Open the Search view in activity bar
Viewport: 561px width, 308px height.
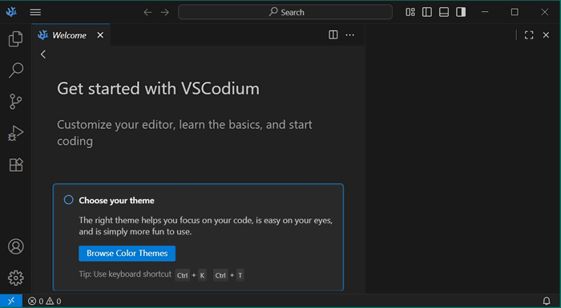point(15,70)
